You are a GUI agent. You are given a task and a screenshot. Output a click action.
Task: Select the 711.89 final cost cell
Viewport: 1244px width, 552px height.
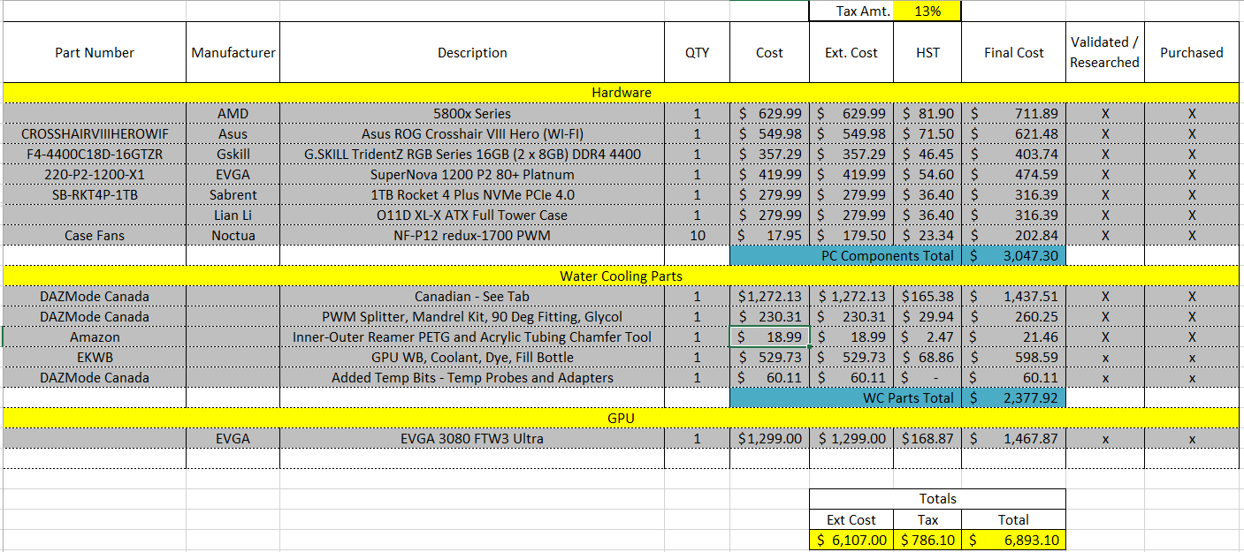pos(1013,114)
